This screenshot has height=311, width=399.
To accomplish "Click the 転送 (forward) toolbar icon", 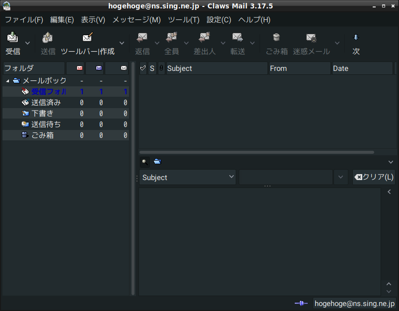I will coord(237,37).
